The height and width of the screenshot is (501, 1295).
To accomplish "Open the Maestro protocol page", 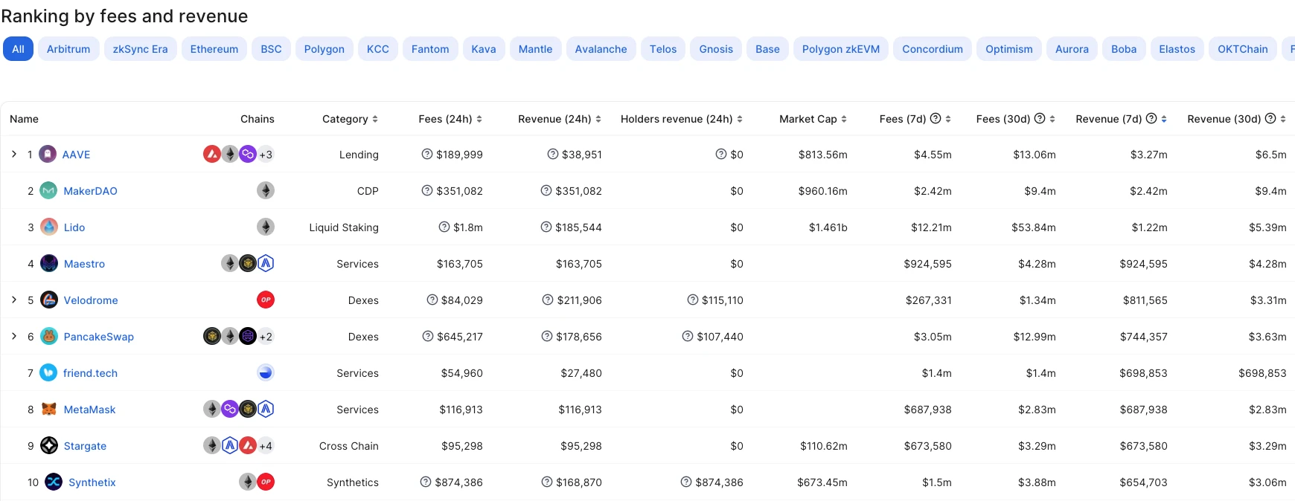I will point(84,264).
